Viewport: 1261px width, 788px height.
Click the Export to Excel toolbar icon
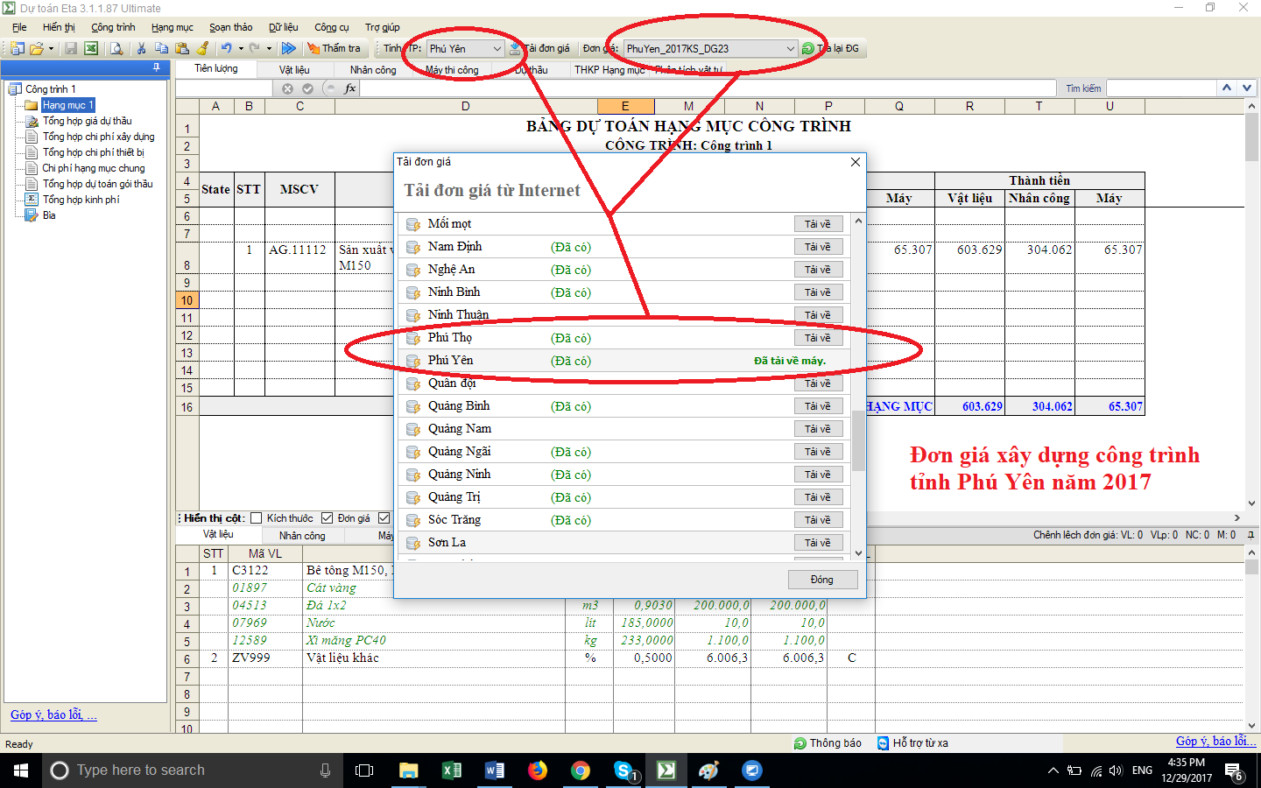coord(90,49)
